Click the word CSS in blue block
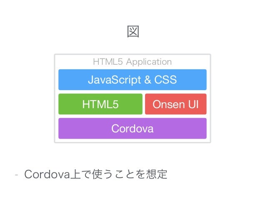 [x=166, y=80]
